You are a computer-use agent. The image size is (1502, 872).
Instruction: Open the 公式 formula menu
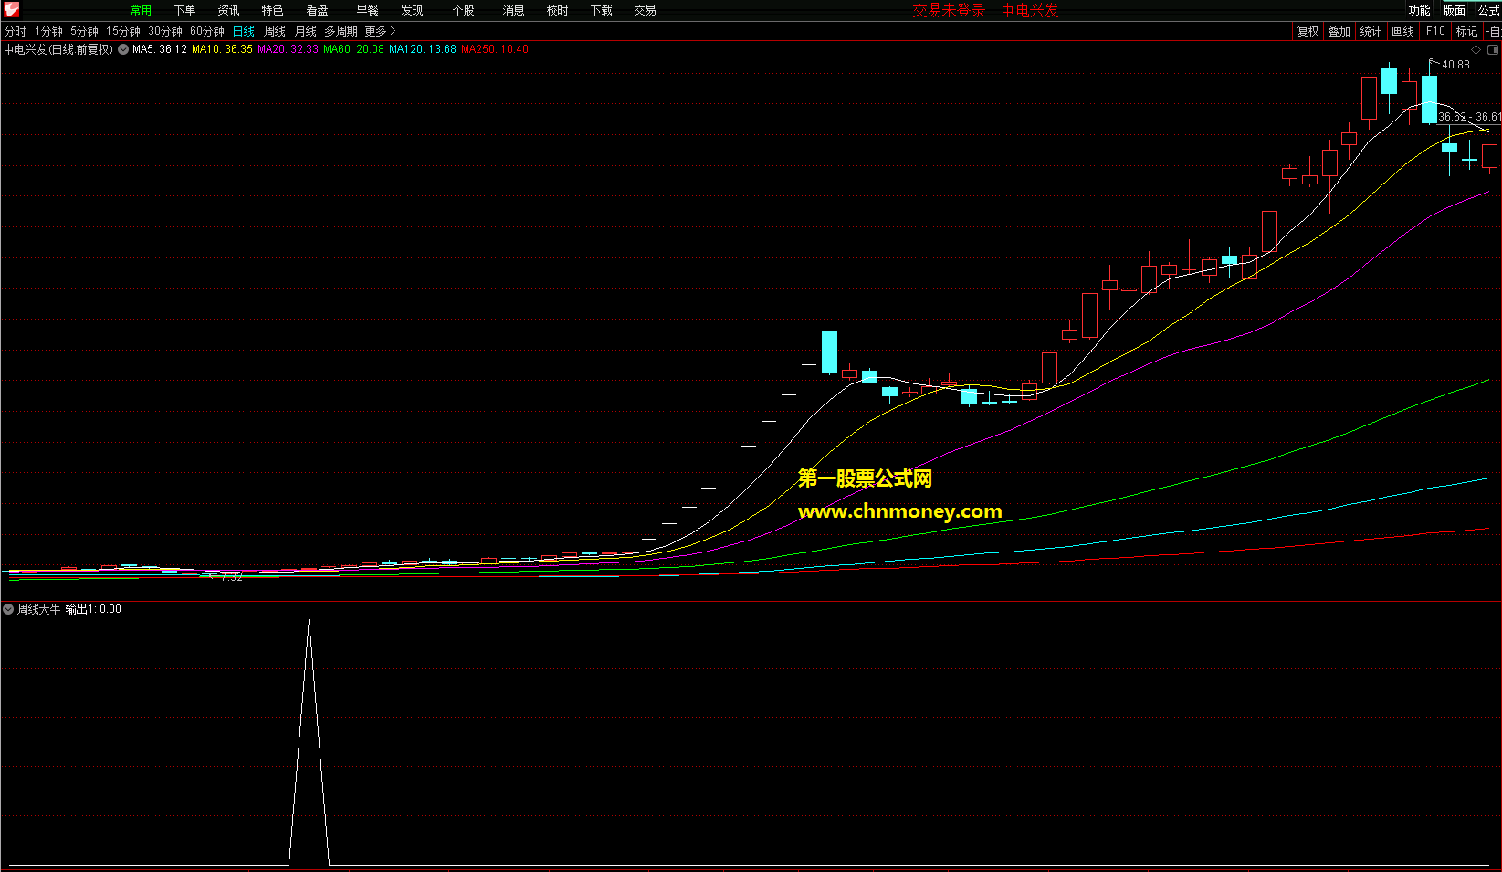click(1488, 10)
